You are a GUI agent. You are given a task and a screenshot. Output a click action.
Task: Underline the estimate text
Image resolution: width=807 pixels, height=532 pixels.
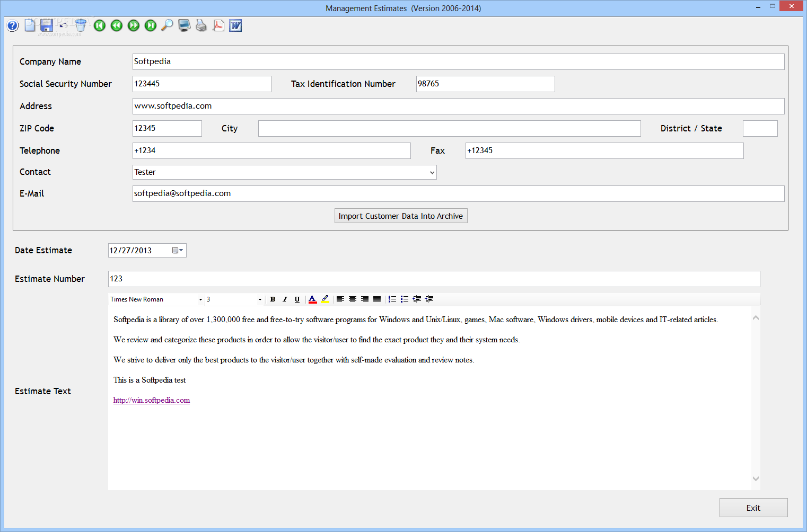pyautogui.click(x=297, y=299)
